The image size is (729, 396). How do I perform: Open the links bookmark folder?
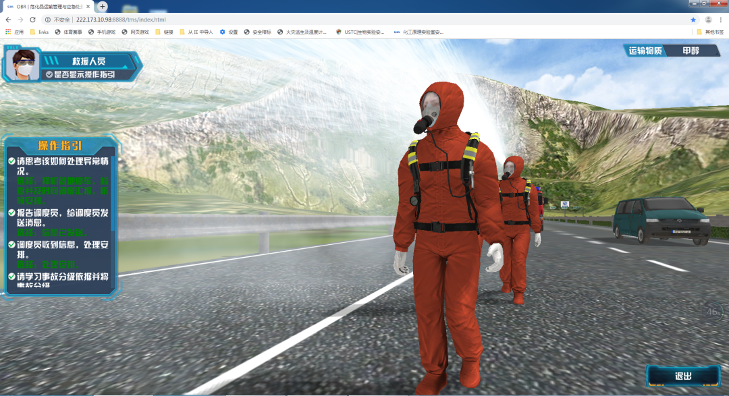coord(40,32)
